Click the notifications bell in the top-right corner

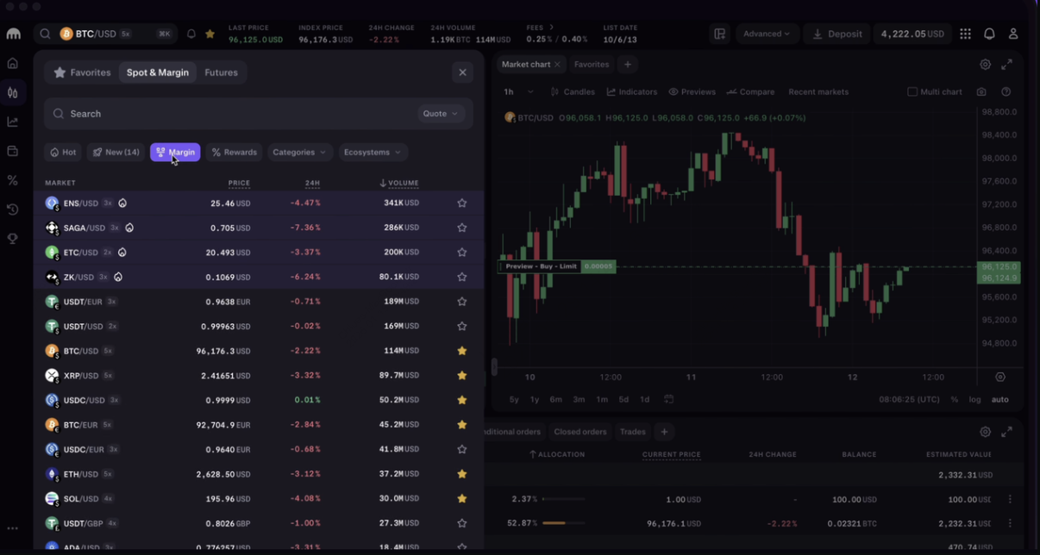coord(989,34)
